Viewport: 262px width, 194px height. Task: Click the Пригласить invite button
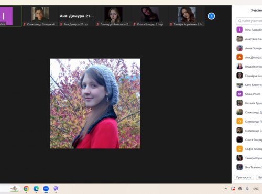[244, 177]
